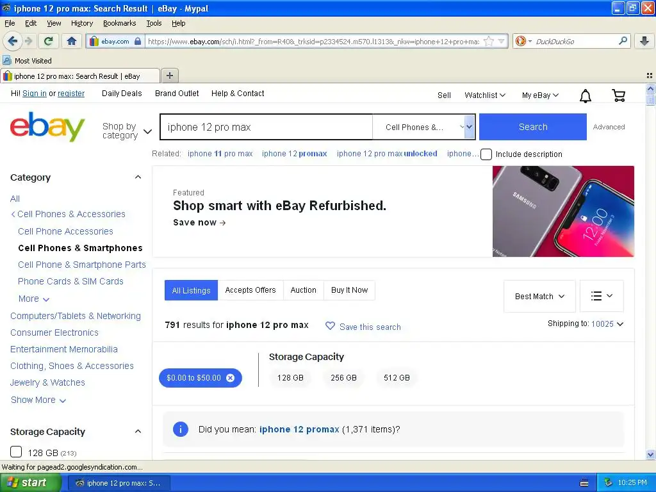
Task: Remove the $0.00 to $50.00 price filter
Action: [230, 378]
